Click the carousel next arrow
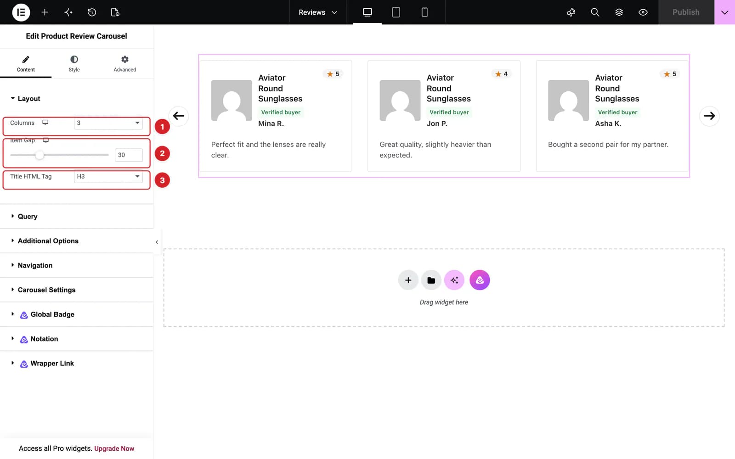Screen dimensions: 735x459 (x=709, y=116)
